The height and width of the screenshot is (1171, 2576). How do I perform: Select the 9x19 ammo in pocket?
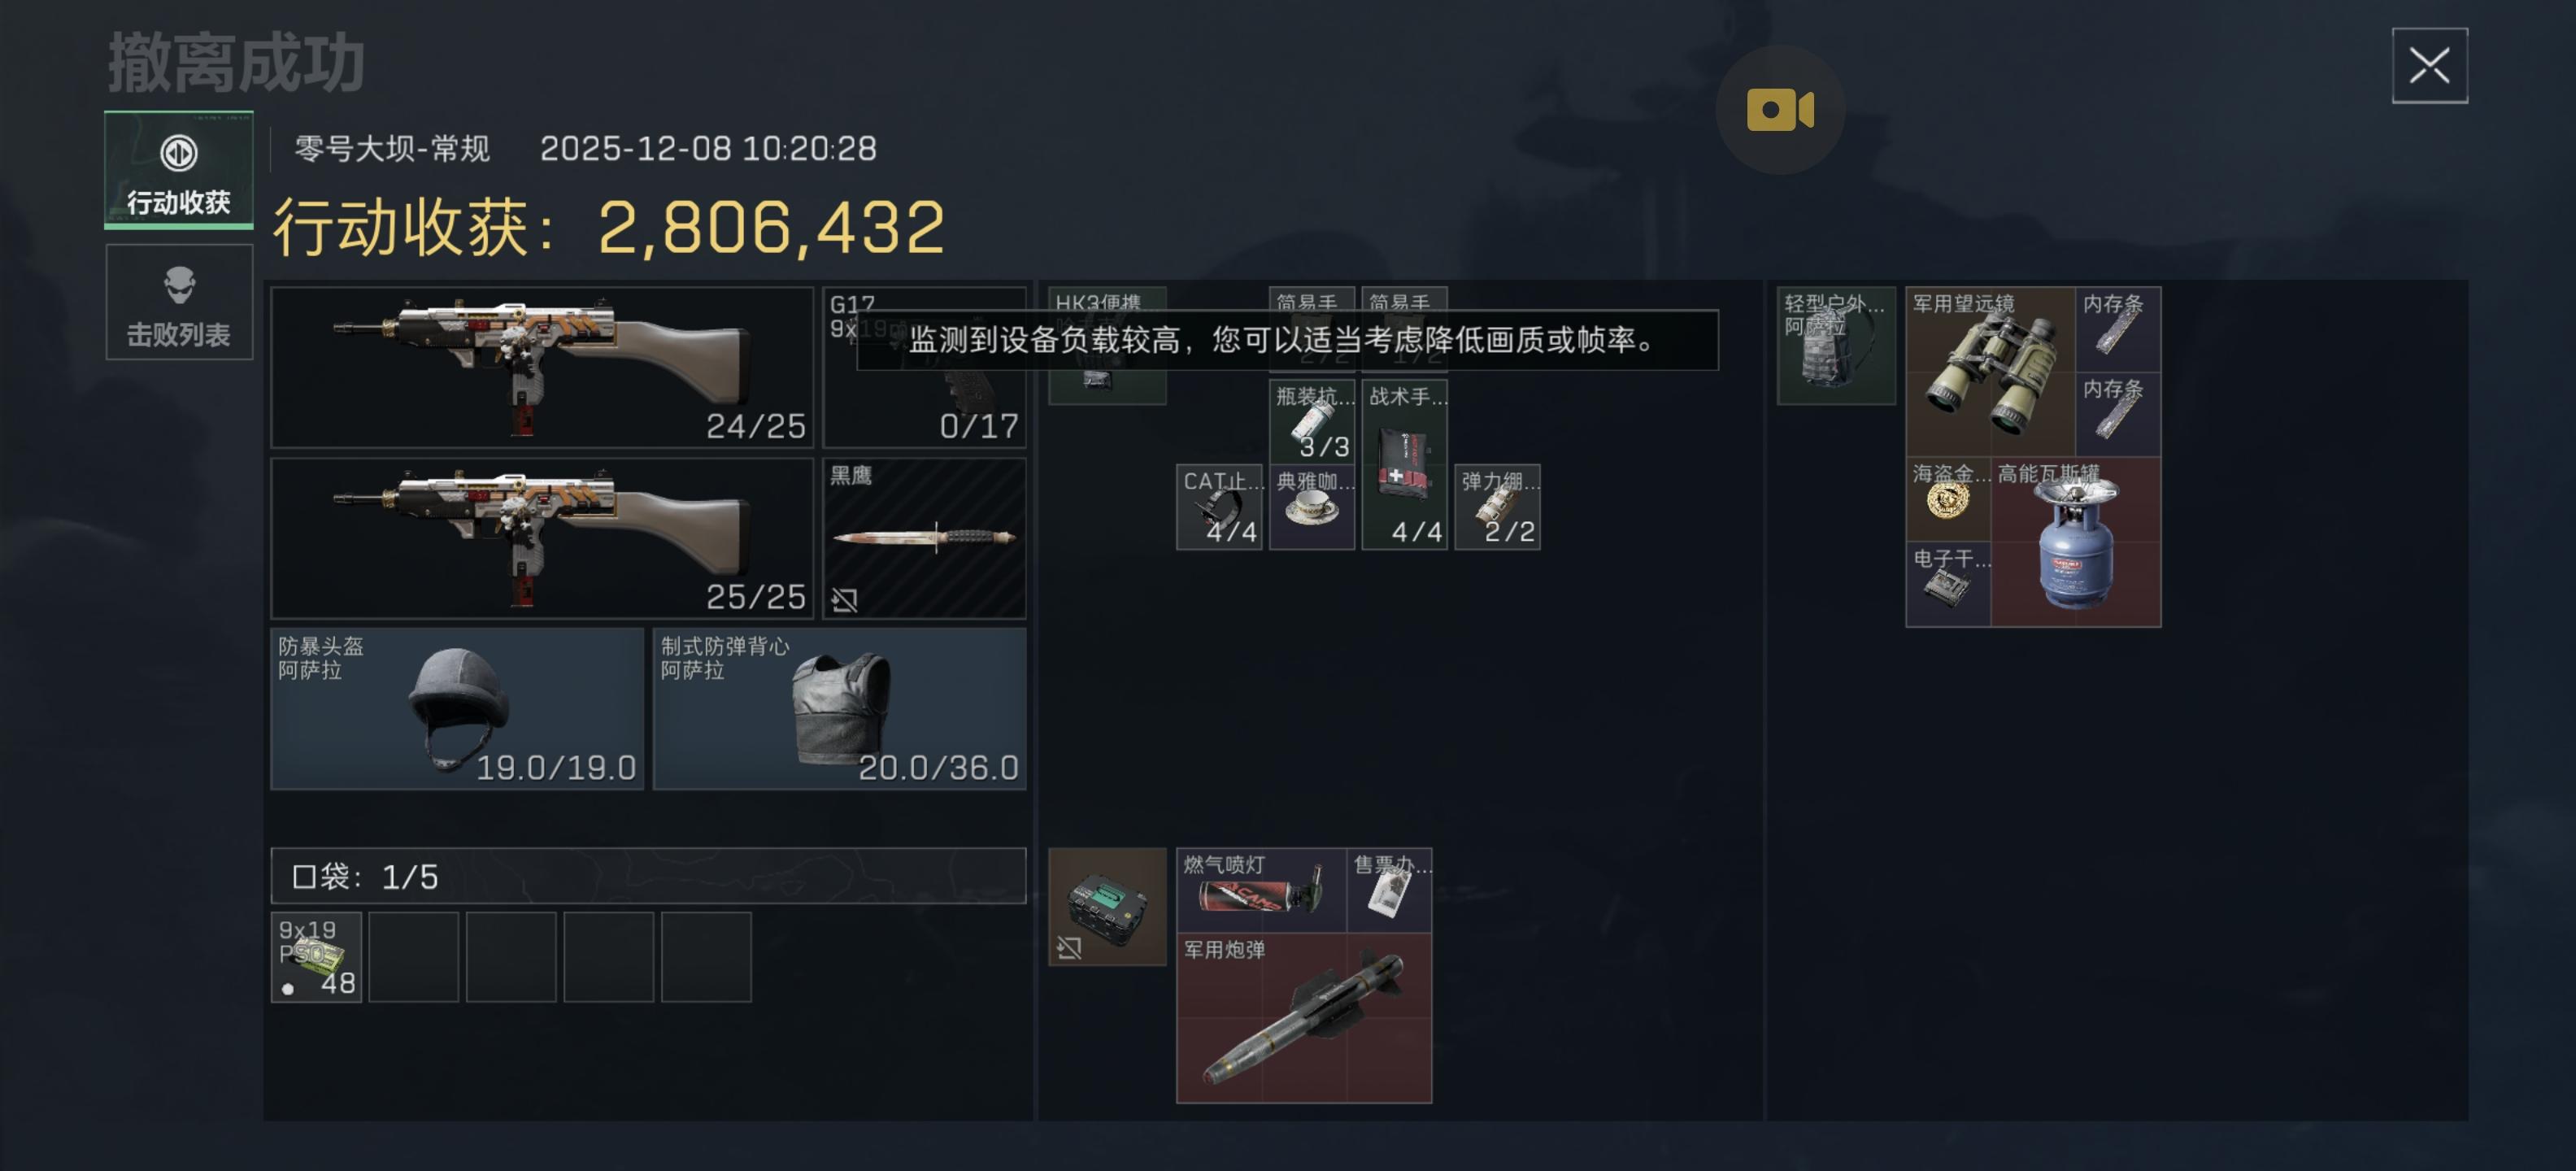click(x=316, y=957)
